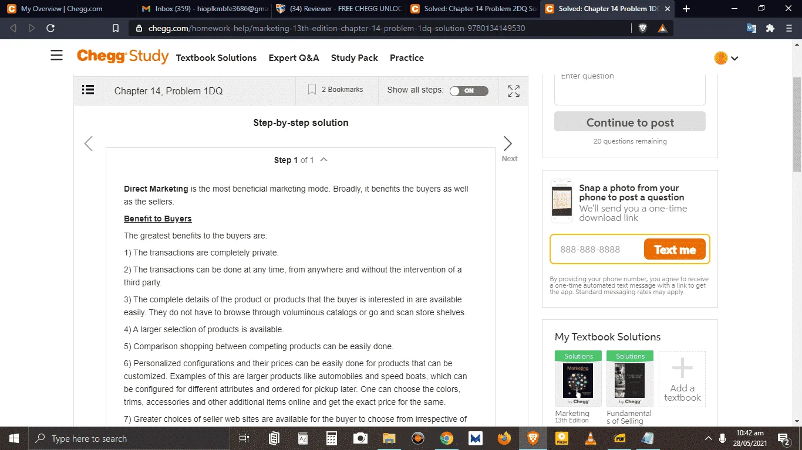Switch to My Overview Chegg tab
802x450 pixels.
pyautogui.click(x=68, y=9)
